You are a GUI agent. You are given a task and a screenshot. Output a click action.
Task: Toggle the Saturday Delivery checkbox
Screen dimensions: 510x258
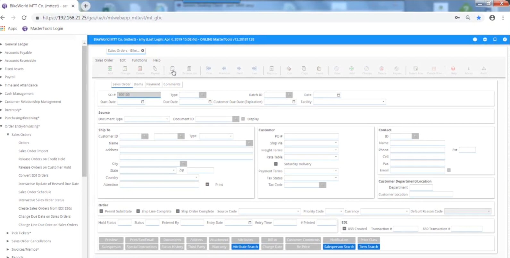pos(276,164)
